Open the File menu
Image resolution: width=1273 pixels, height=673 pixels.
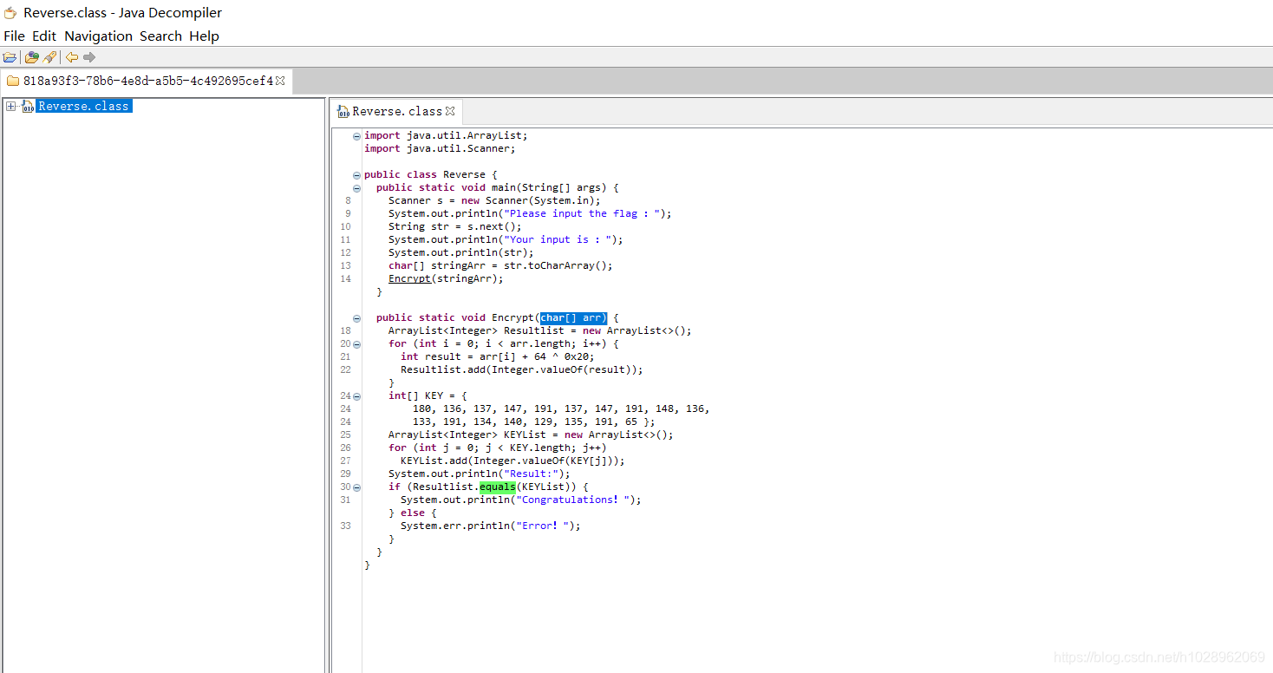14,36
